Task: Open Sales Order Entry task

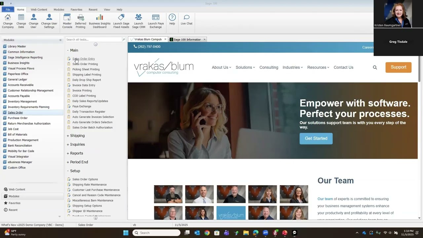Action: pyautogui.click(x=83, y=59)
